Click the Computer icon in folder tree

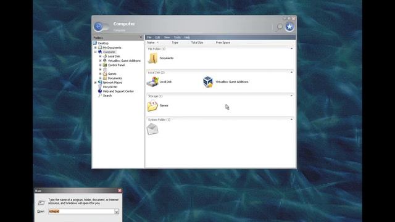point(100,52)
